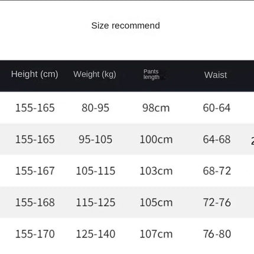The width and height of the screenshot is (254, 254).
Task: Click the 98cm pants length cell
Action: pyautogui.click(x=156, y=108)
